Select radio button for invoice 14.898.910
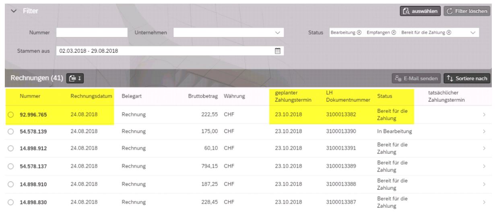Screen dimensions: 495x223 tap(11, 184)
